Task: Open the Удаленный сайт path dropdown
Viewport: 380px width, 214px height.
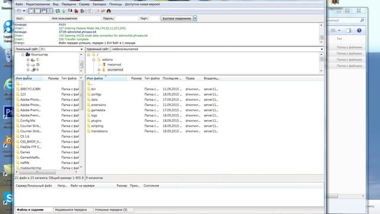Action: 322,49
